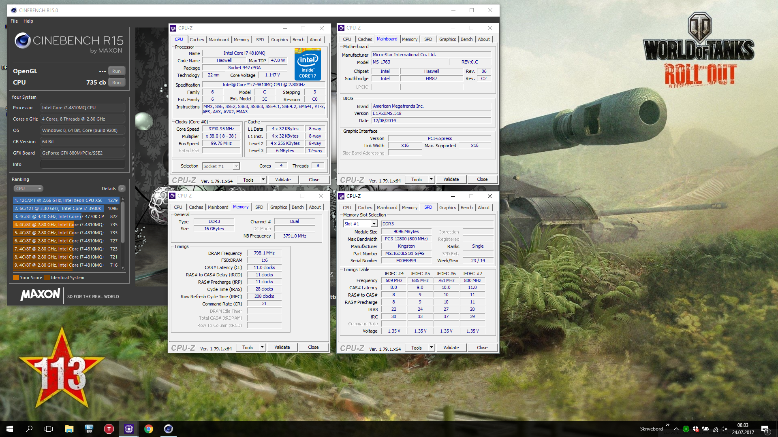This screenshot has height=437, width=778.
Task: Open File Explorer from the taskbar
Action: 69,429
